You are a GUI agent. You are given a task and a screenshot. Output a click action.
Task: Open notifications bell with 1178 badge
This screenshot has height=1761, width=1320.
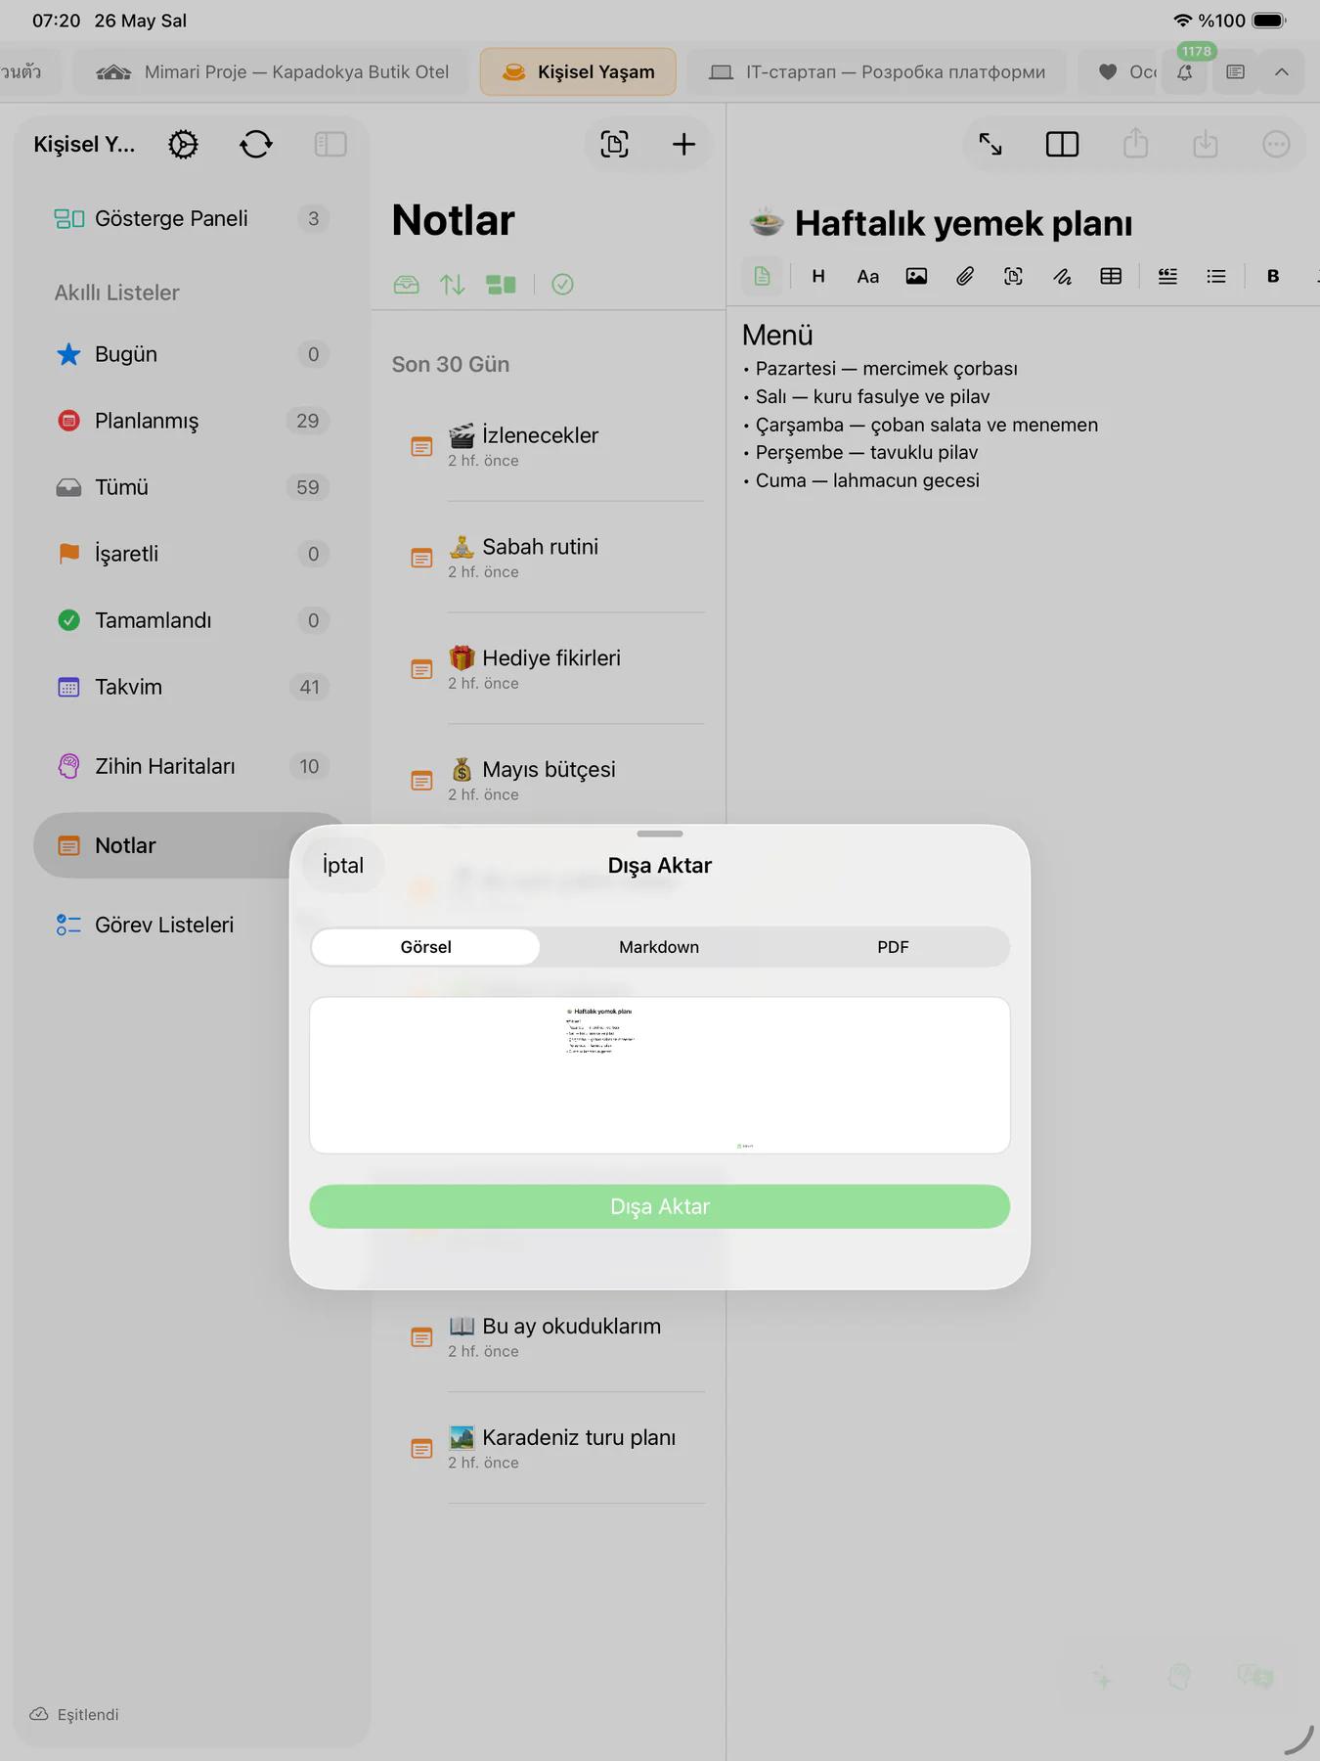1185,71
